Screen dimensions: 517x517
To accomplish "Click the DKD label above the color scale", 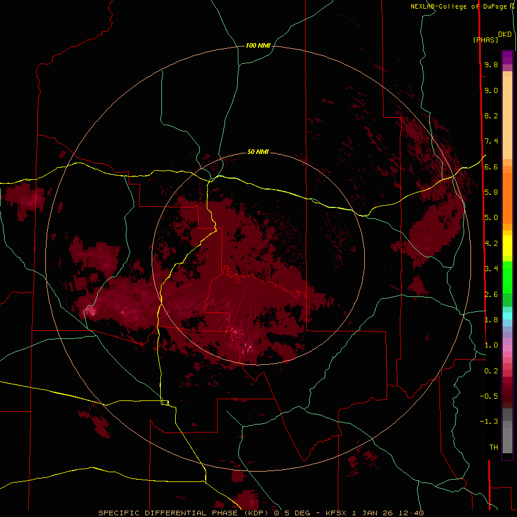I will [x=505, y=34].
